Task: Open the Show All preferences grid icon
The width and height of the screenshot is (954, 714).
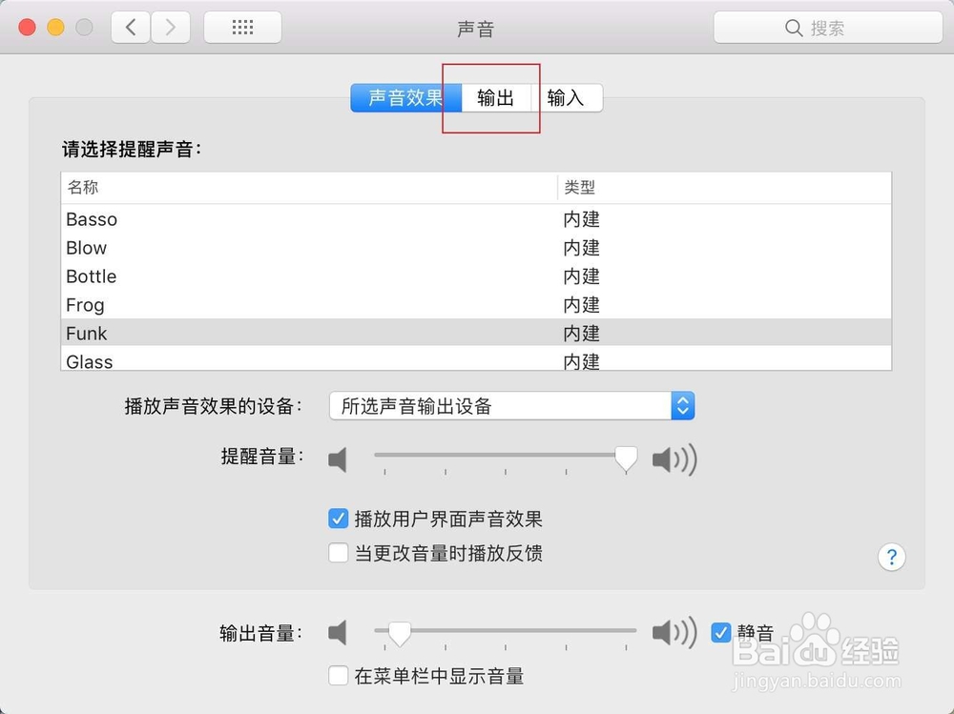Action: 241,27
